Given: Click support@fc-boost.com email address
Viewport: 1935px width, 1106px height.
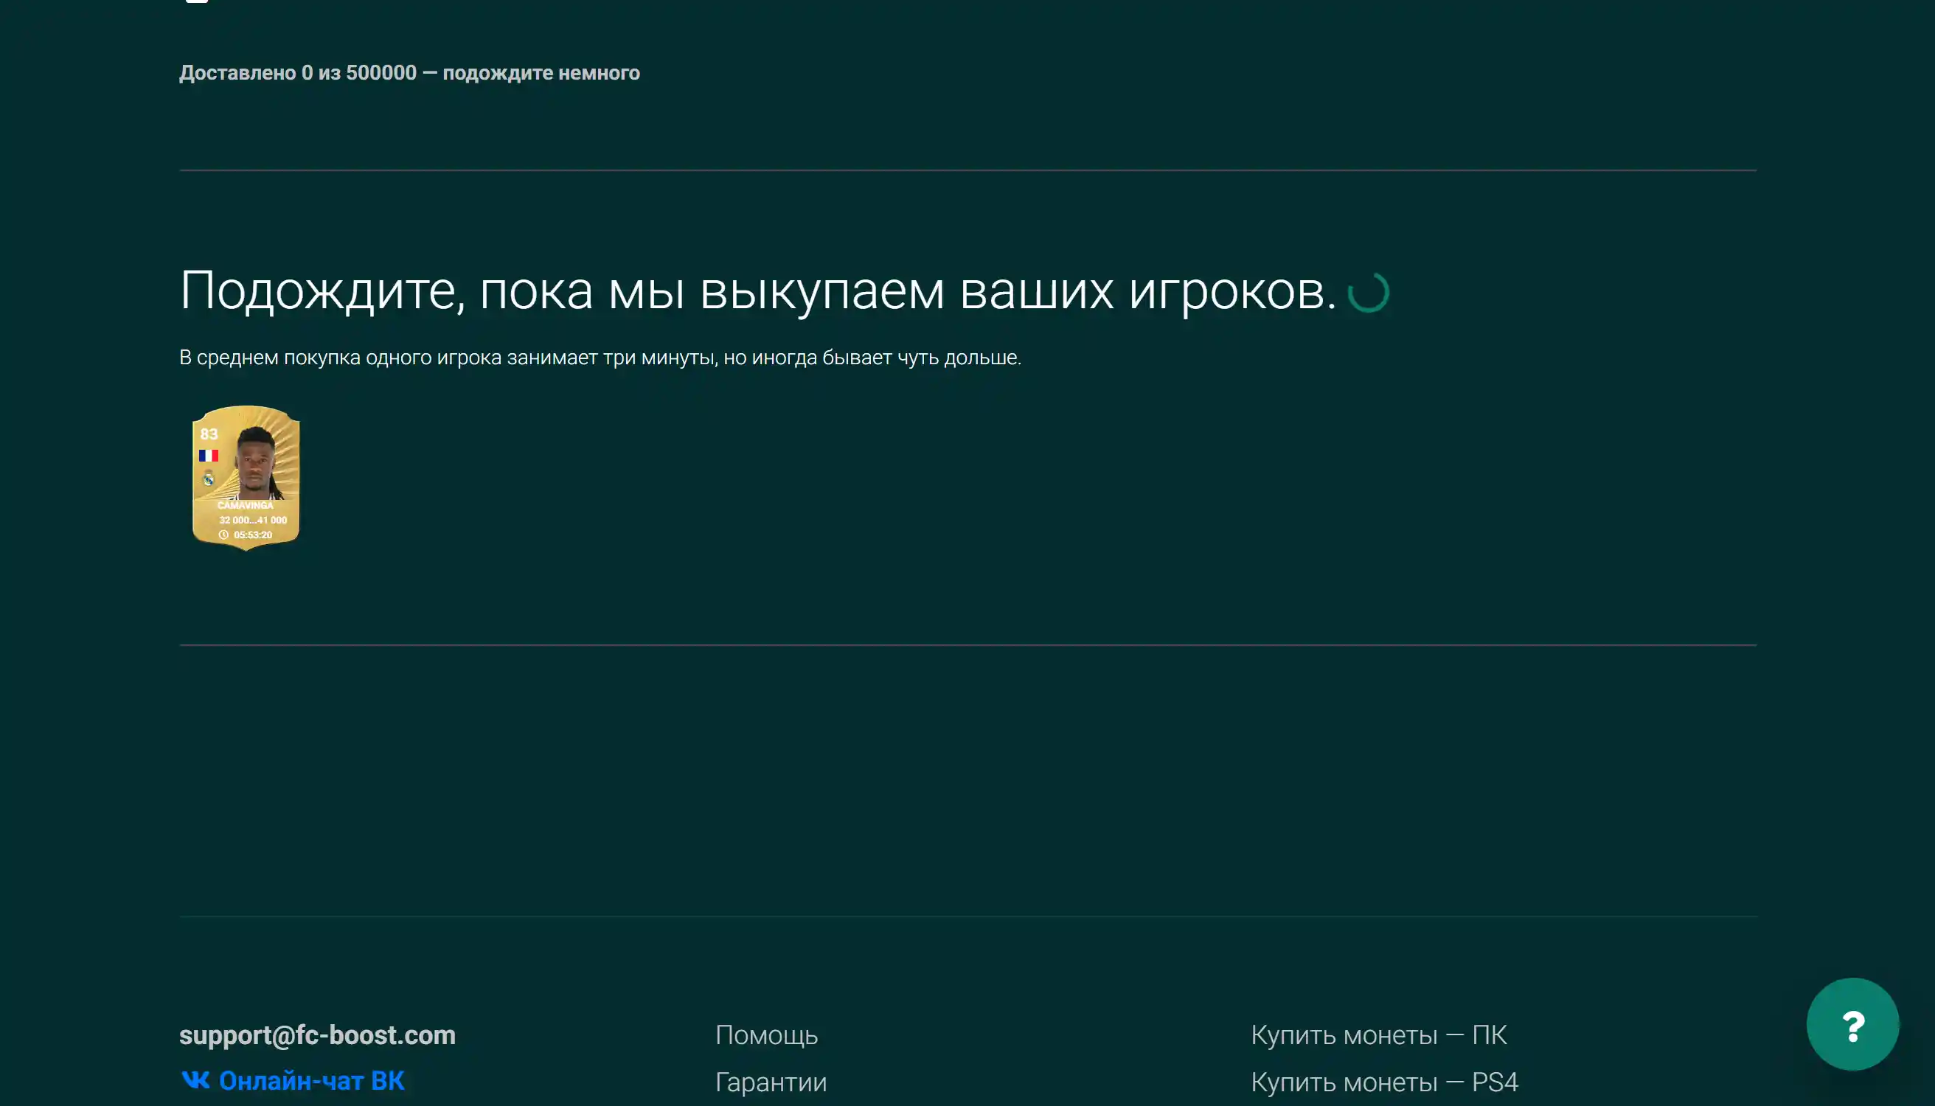Looking at the screenshot, I should click(x=317, y=1034).
